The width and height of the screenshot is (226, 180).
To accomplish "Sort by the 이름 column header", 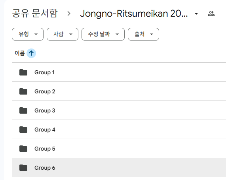I will point(20,53).
